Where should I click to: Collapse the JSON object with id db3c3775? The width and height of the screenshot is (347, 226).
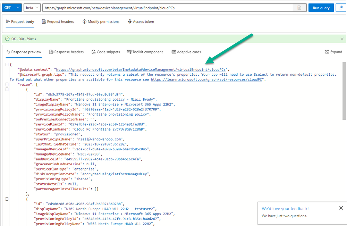(x=7, y=90)
